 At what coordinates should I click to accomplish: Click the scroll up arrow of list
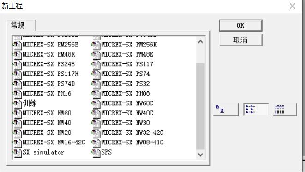click(x=200, y=42)
